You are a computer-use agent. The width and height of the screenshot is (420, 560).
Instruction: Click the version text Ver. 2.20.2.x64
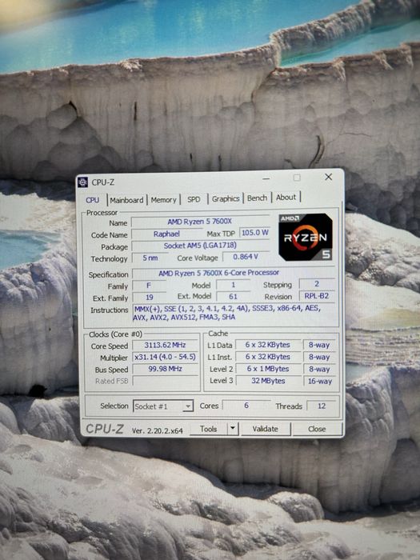[x=157, y=430]
